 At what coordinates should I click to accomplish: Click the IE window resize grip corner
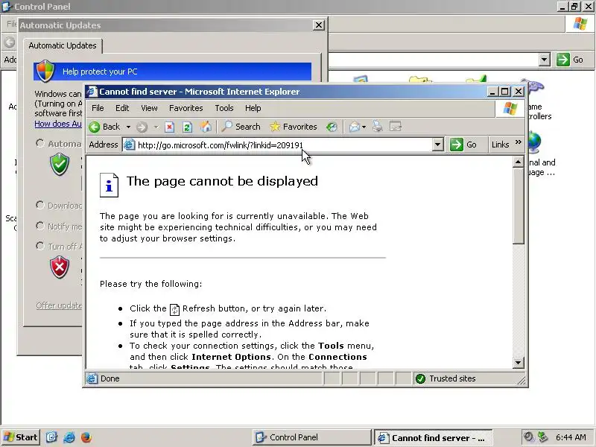tap(521, 380)
